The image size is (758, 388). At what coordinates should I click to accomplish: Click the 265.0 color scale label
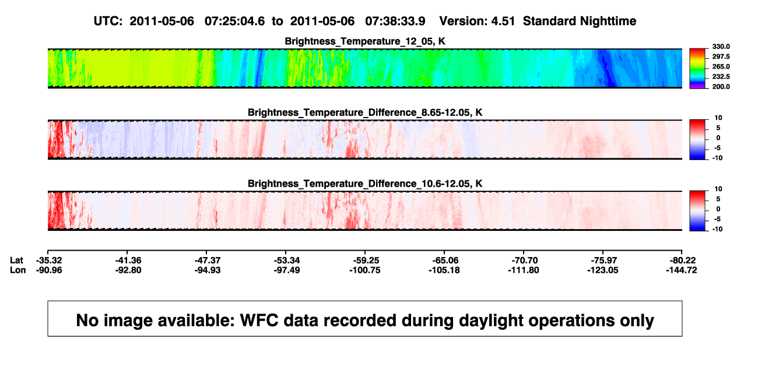click(x=721, y=66)
